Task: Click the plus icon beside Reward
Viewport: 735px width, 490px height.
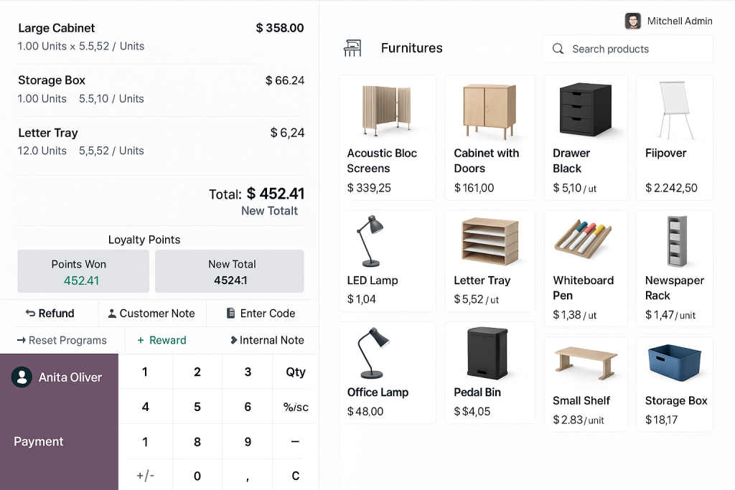Action: click(x=141, y=340)
